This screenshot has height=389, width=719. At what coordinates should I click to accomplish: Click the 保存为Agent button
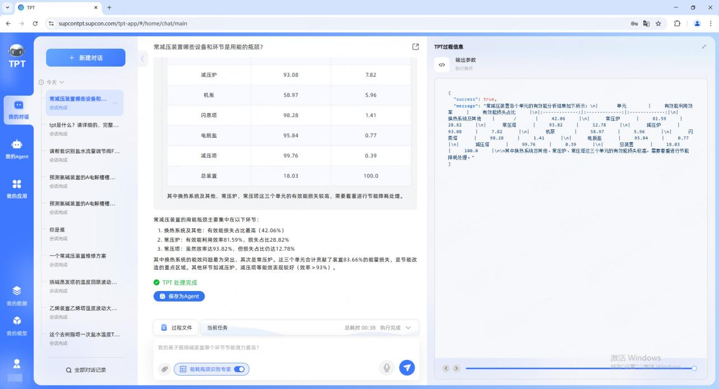pos(179,296)
